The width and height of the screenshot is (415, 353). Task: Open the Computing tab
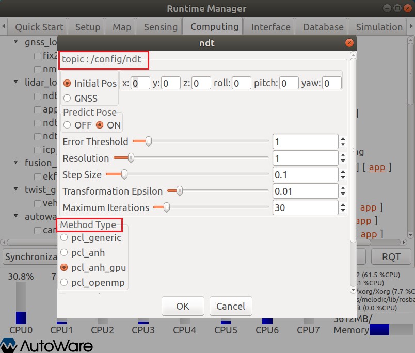click(x=213, y=26)
